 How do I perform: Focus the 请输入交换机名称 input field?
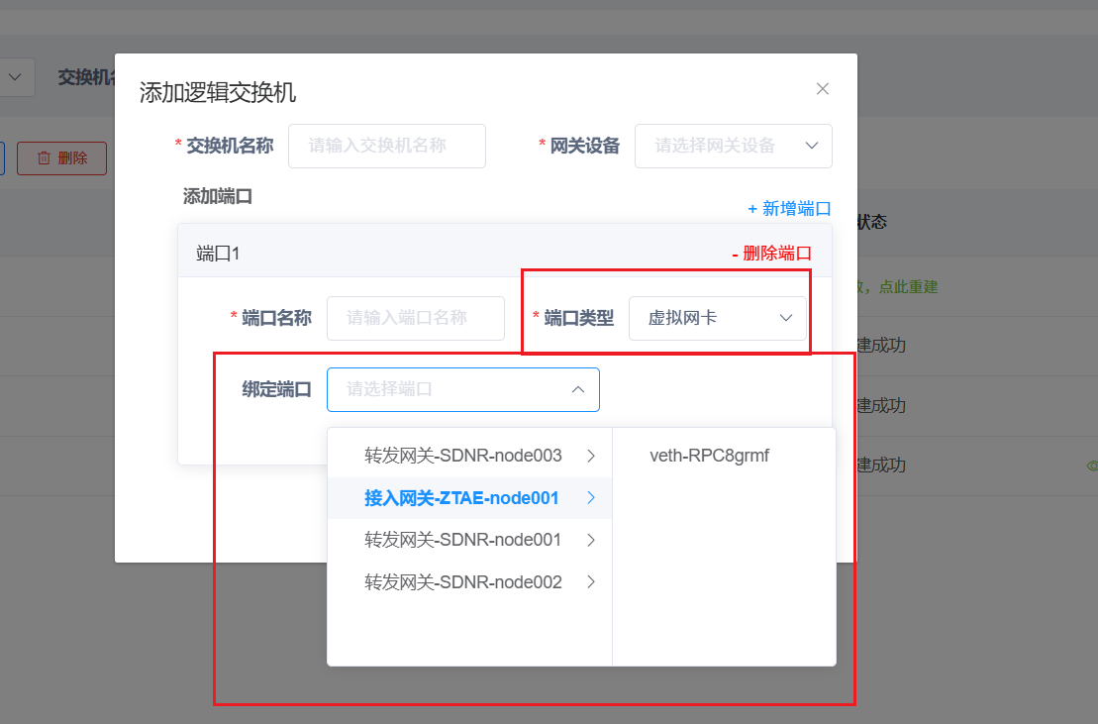tap(386, 146)
